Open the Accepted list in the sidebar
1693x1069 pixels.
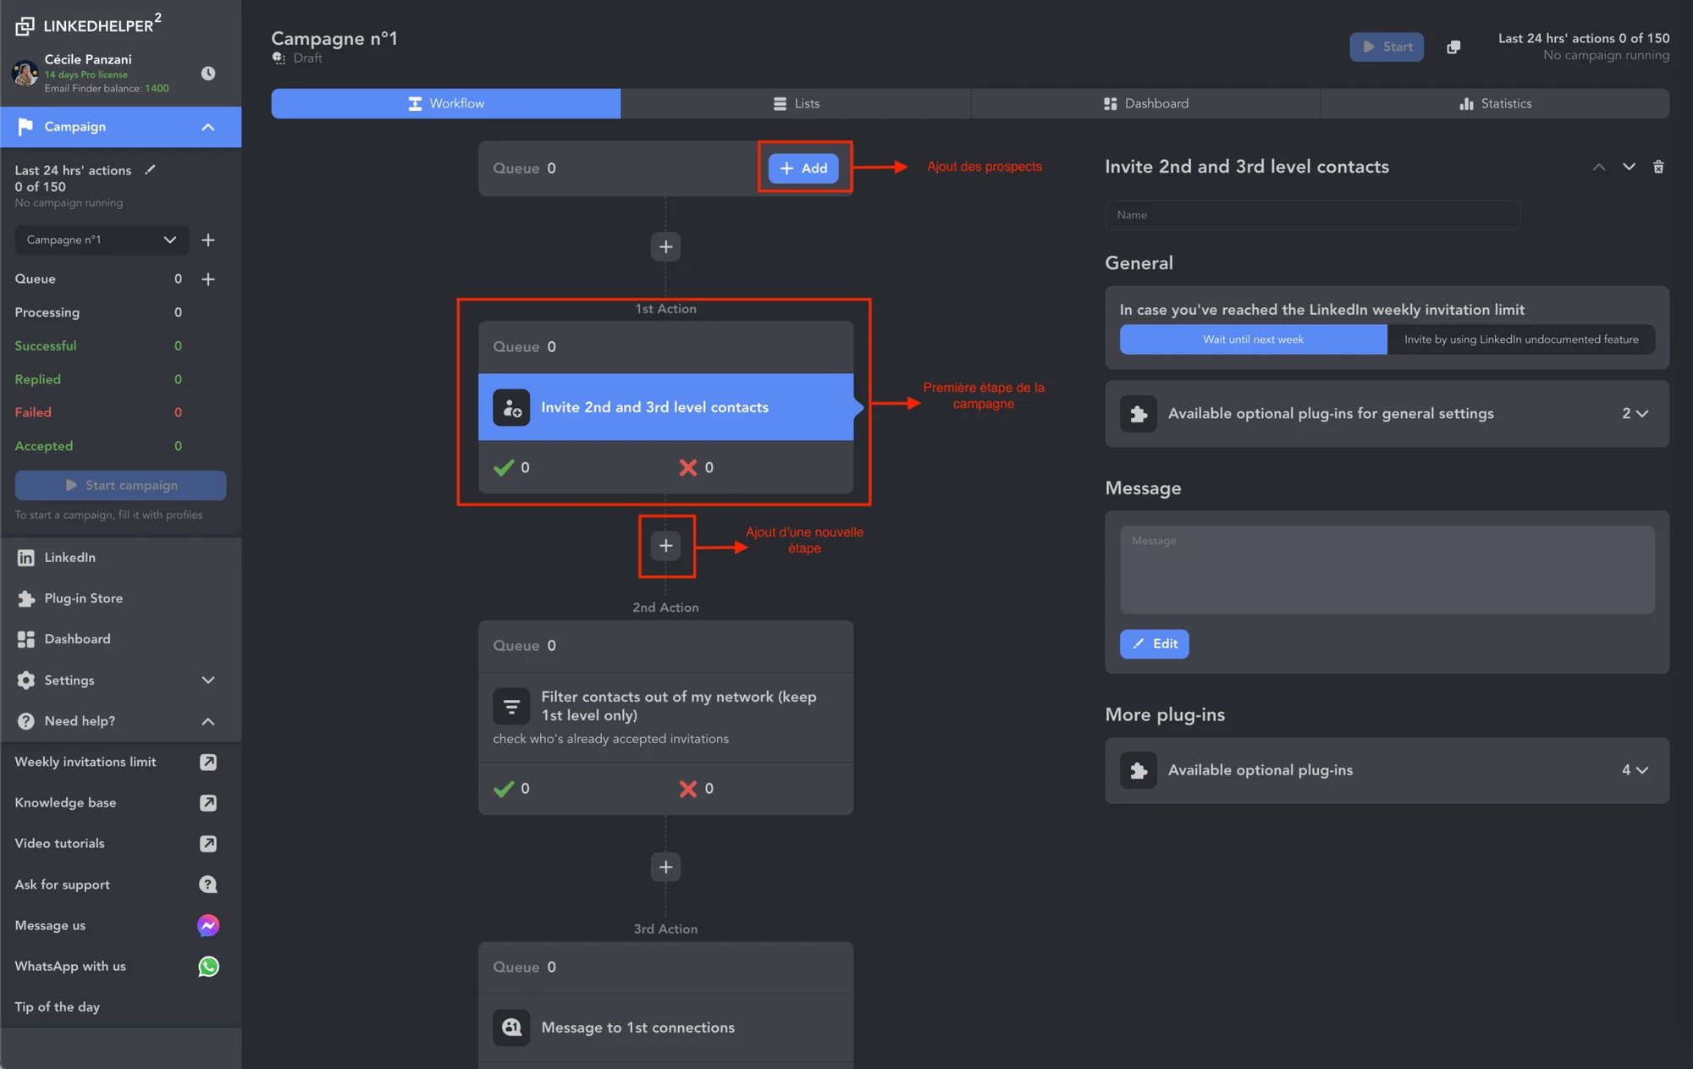tap(98, 446)
